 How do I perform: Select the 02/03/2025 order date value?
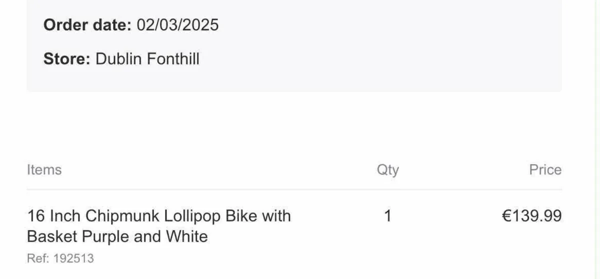(177, 24)
